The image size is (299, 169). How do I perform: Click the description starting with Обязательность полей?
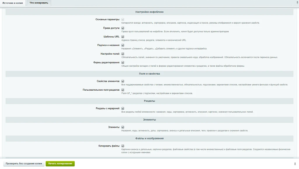tap(200, 57)
